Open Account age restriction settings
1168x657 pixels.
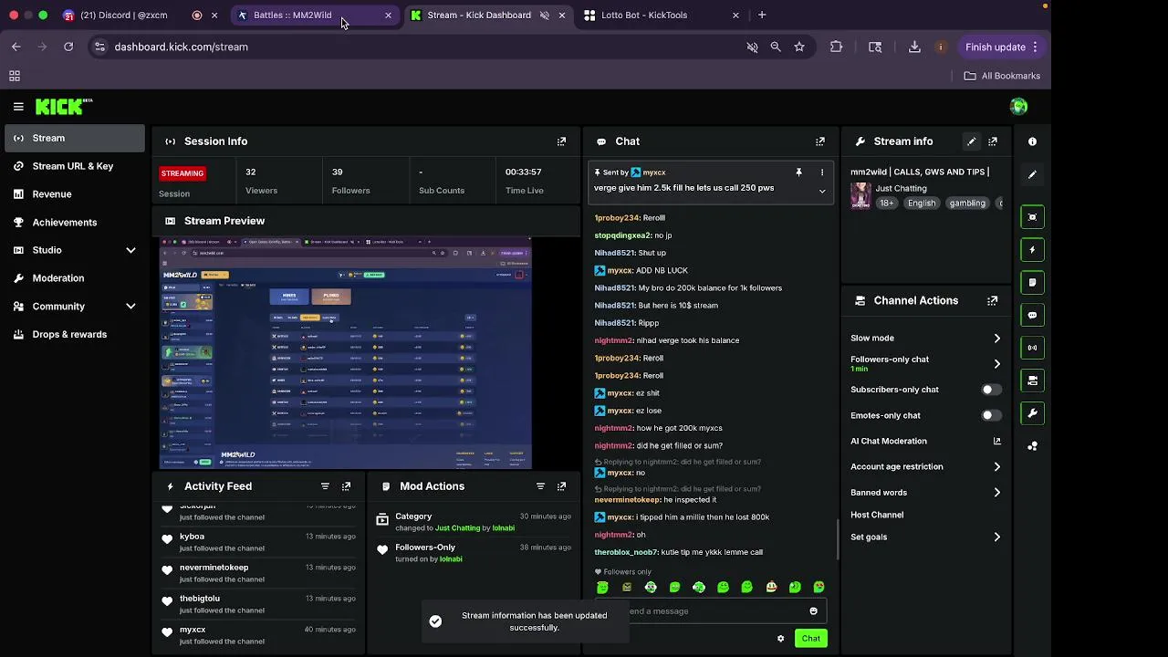(x=925, y=466)
